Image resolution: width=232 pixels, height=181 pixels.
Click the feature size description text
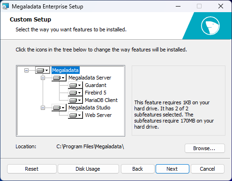174,115
